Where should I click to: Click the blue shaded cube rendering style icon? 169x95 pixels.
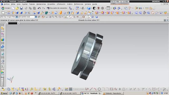89,8
